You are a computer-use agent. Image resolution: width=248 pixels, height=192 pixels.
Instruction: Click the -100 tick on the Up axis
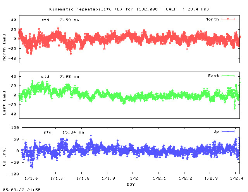(14, 174)
